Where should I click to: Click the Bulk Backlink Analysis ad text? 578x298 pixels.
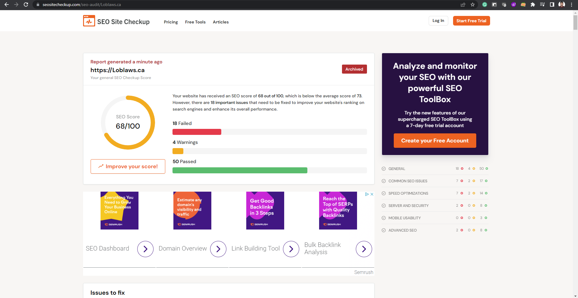click(322, 248)
